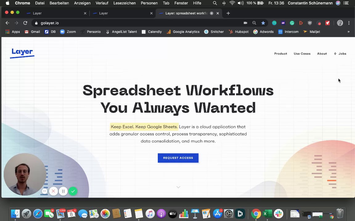Open the Grammarly extension icon

pyautogui.click(x=292, y=23)
